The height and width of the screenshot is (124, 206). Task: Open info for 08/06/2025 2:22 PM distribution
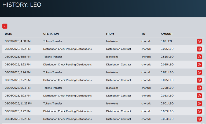click(199, 96)
